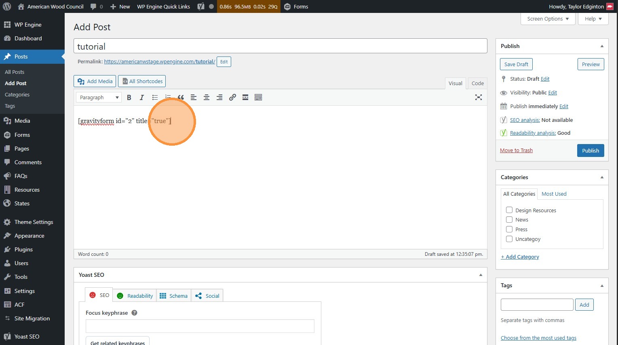Switch to the Code editor tab

click(477, 83)
